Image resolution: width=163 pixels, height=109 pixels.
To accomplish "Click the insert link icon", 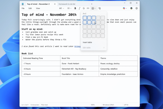I will (x=88, y=8).
